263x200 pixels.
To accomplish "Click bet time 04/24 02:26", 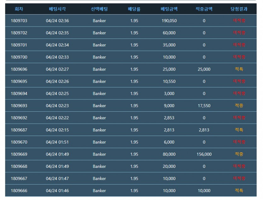I will pyautogui.click(x=57, y=81).
